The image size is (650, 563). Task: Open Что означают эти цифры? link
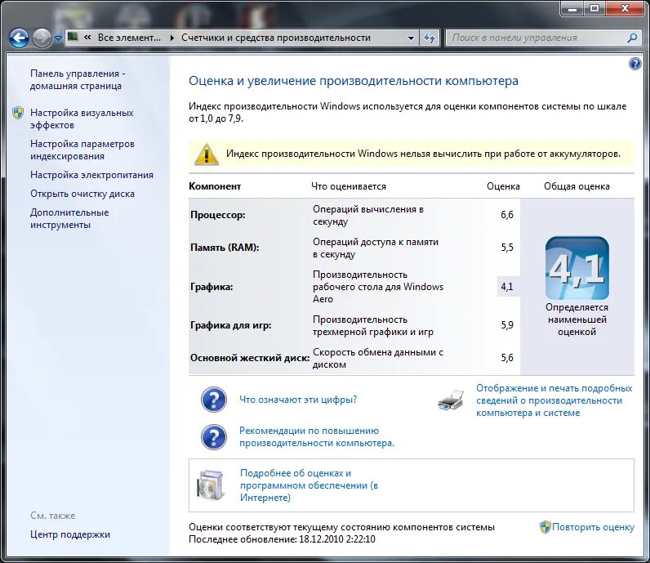298,400
